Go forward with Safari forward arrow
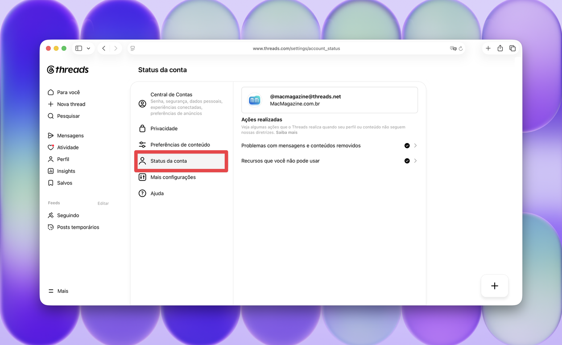 (116, 48)
